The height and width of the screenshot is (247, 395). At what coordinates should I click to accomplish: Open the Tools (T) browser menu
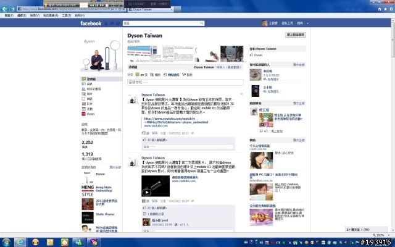point(67,15)
